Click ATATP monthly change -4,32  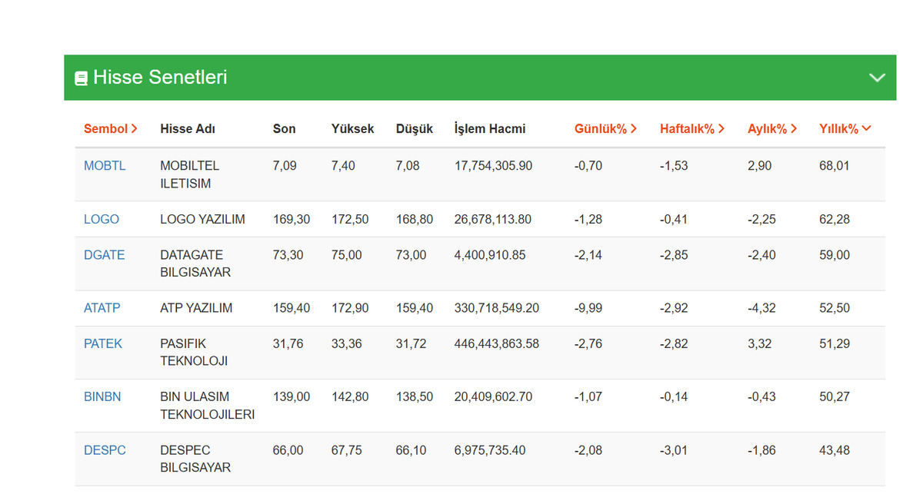point(761,308)
